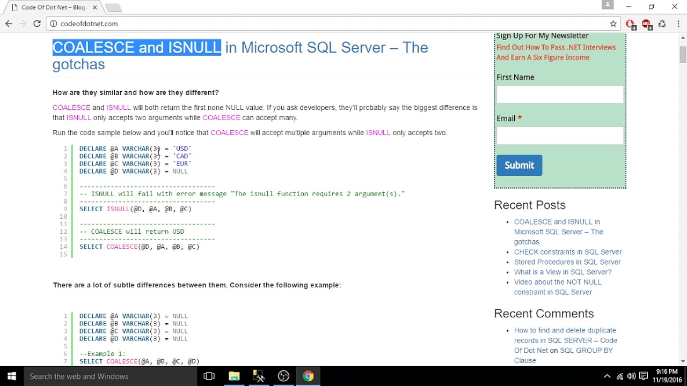Open the SQL Server tools taskbar icon
The image size is (687, 386).
[259, 376]
